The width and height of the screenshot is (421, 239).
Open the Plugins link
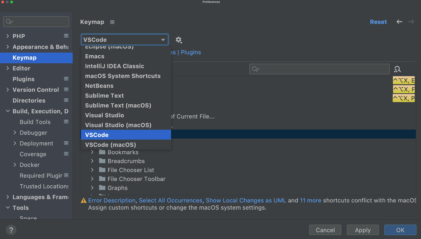(191, 52)
